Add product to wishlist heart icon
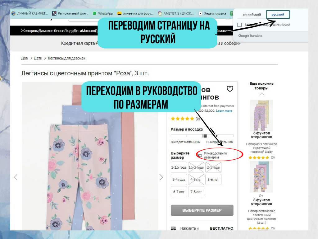Viewport: 318px width, 239px height. [x=230, y=89]
